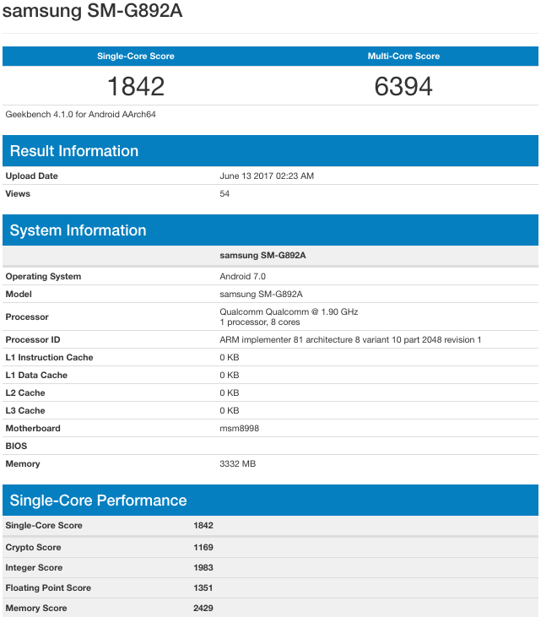Image resolution: width=541 pixels, height=617 pixels.
Task: Click the Single-Core Score row label in performance table
Action: tap(44, 525)
